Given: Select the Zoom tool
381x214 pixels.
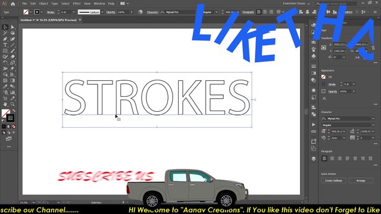Looking at the screenshot, I should tap(13, 104).
